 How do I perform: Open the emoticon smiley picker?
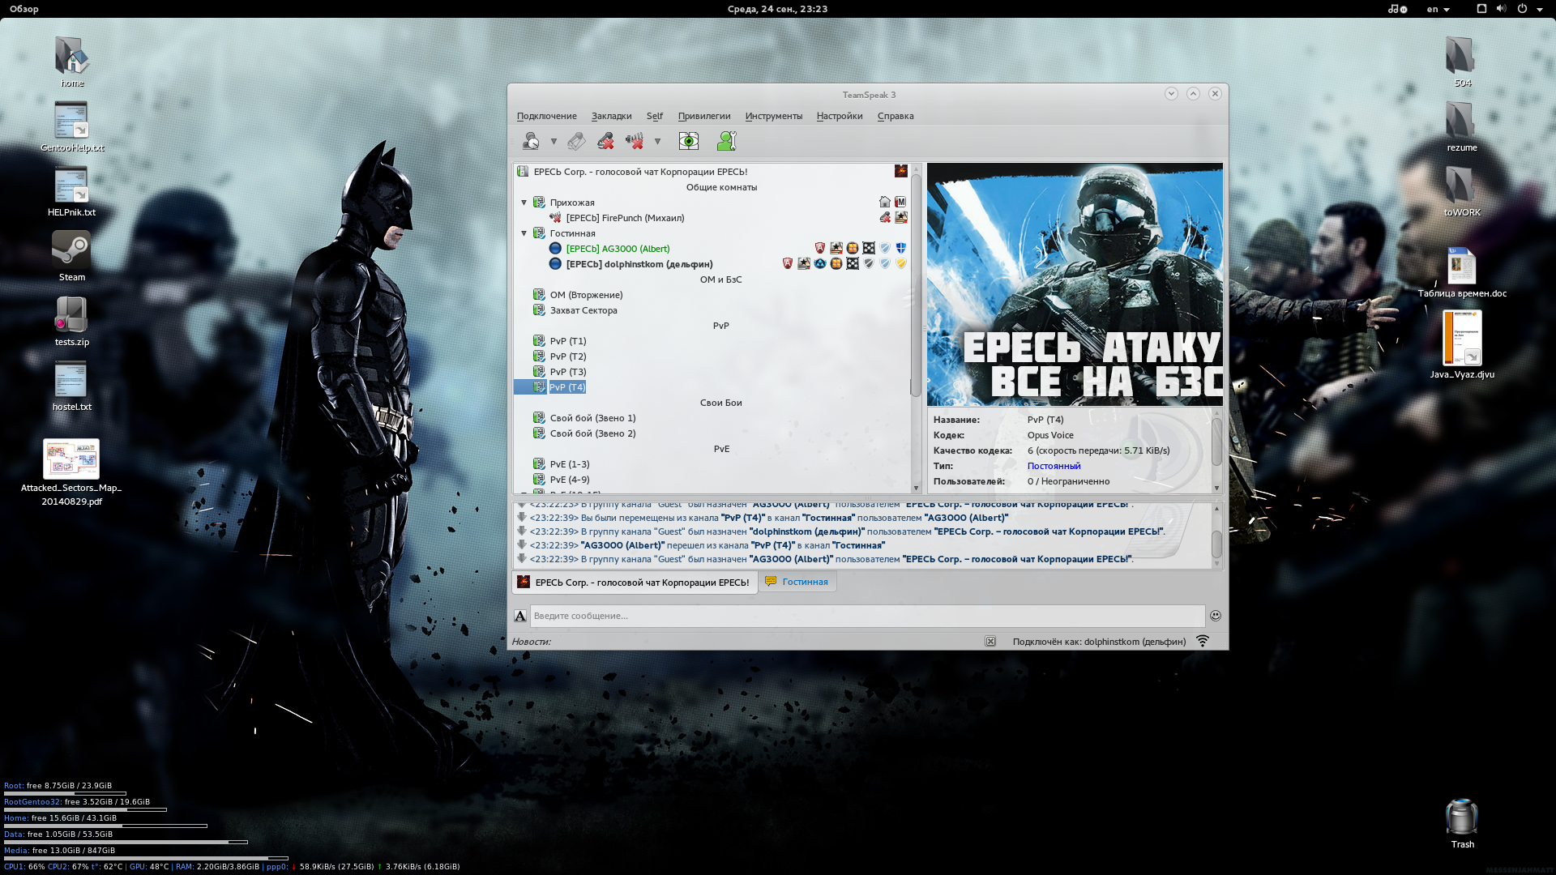coord(1215,616)
